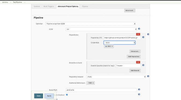Screen dimensions: 181x100
Task: Switch to the Build Triggers tab
Action: point(49,6)
